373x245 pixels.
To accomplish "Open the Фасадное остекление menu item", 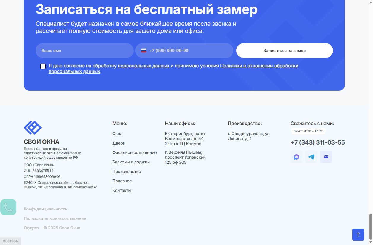I will pyautogui.click(x=134, y=152).
